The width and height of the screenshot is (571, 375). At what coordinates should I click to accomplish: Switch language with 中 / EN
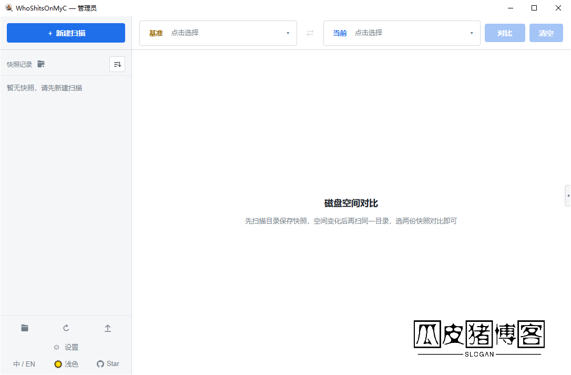24,364
